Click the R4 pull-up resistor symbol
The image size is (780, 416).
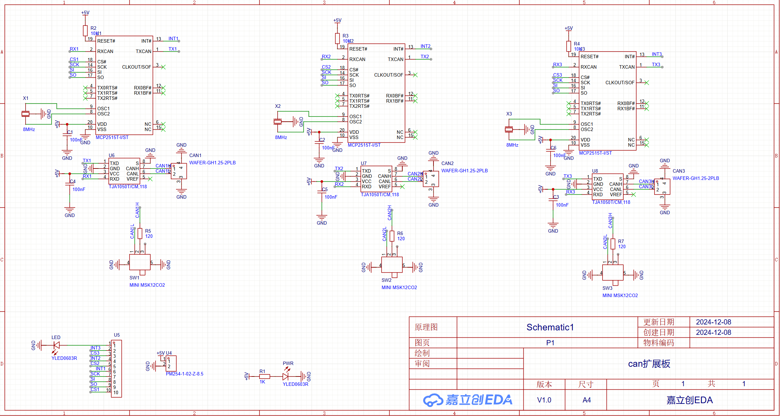coord(569,46)
